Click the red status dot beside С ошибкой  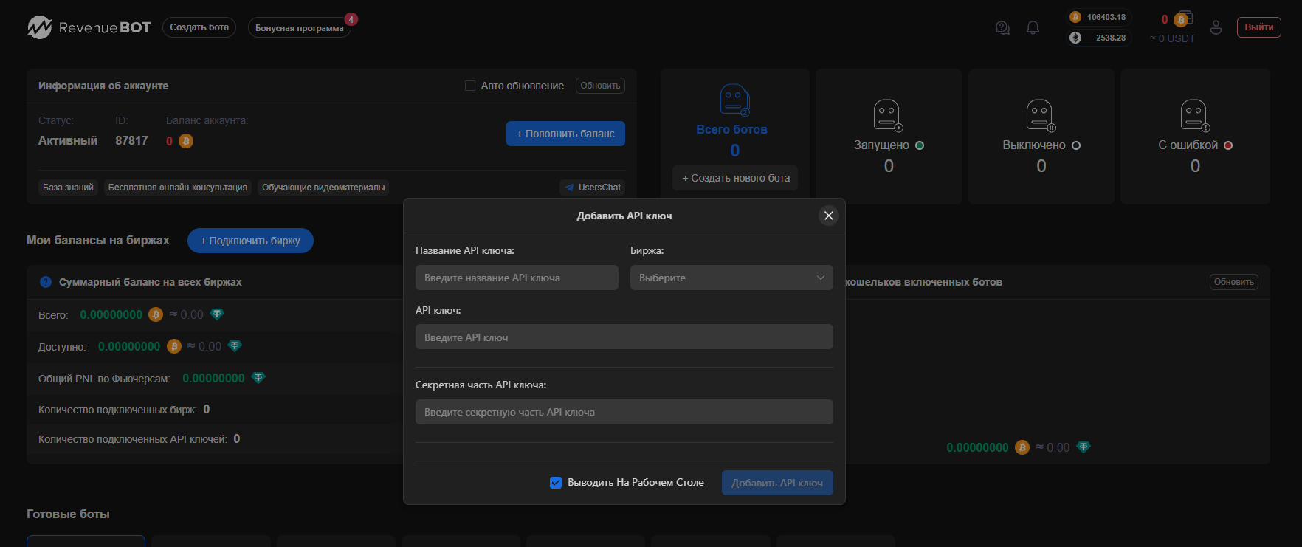click(1228, 145)
